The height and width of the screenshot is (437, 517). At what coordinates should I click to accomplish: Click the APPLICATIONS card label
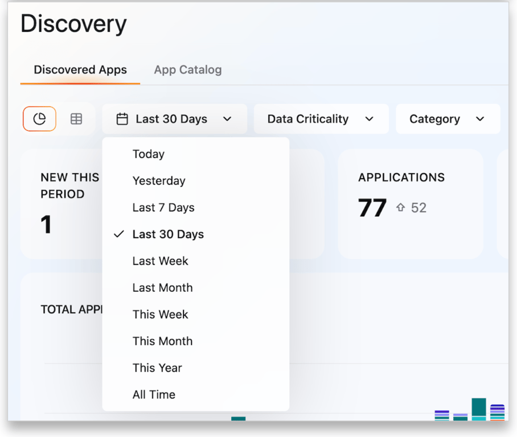(x=401, y=178)
